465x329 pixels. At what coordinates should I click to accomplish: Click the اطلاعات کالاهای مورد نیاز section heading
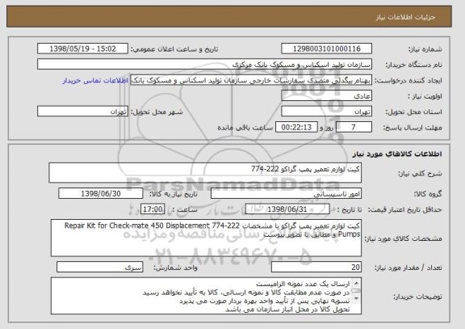pyautogui.click(x=397, y=154)
